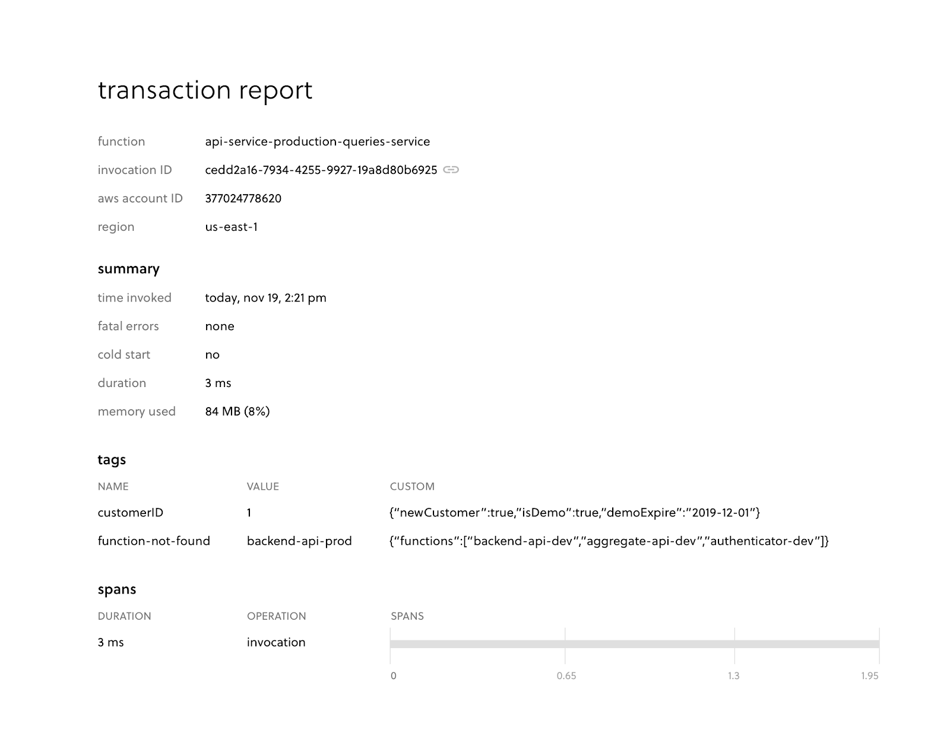
Task: Click the memory used 84 MB value
Action: coord(237,411)
